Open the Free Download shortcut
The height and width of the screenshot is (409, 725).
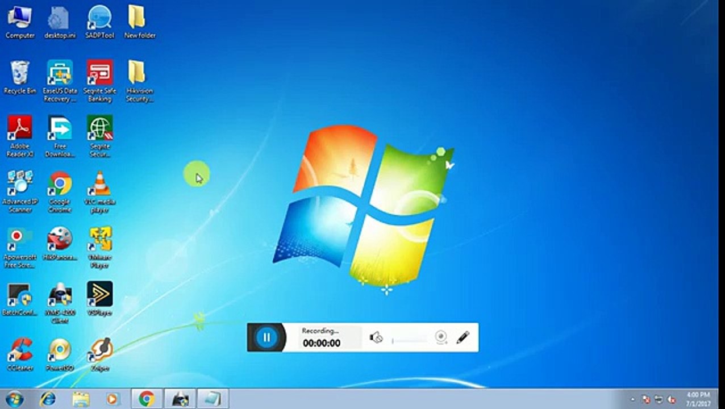click(60, 136)
